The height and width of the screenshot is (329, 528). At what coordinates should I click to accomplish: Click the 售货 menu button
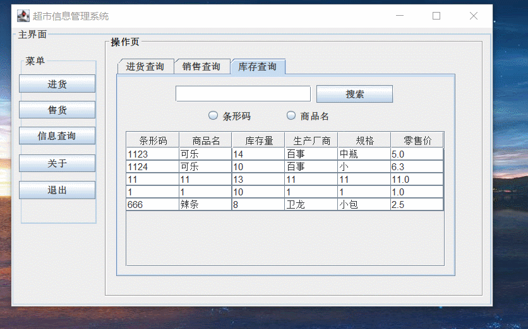(57, 110)
